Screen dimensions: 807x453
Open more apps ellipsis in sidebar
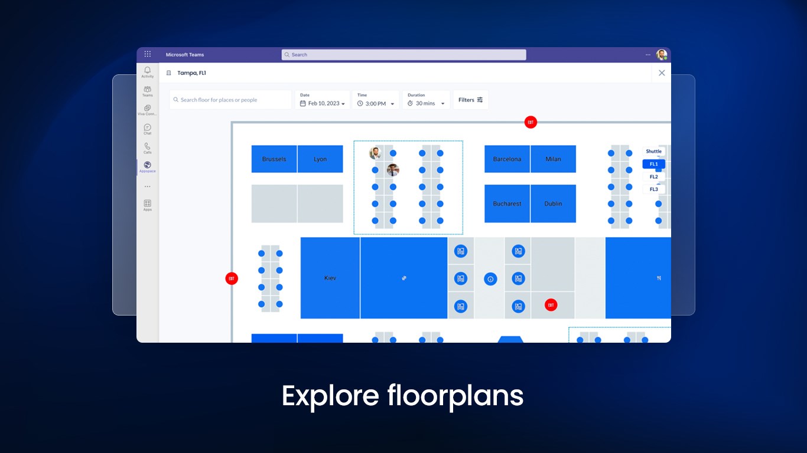[x=148, y=186]
